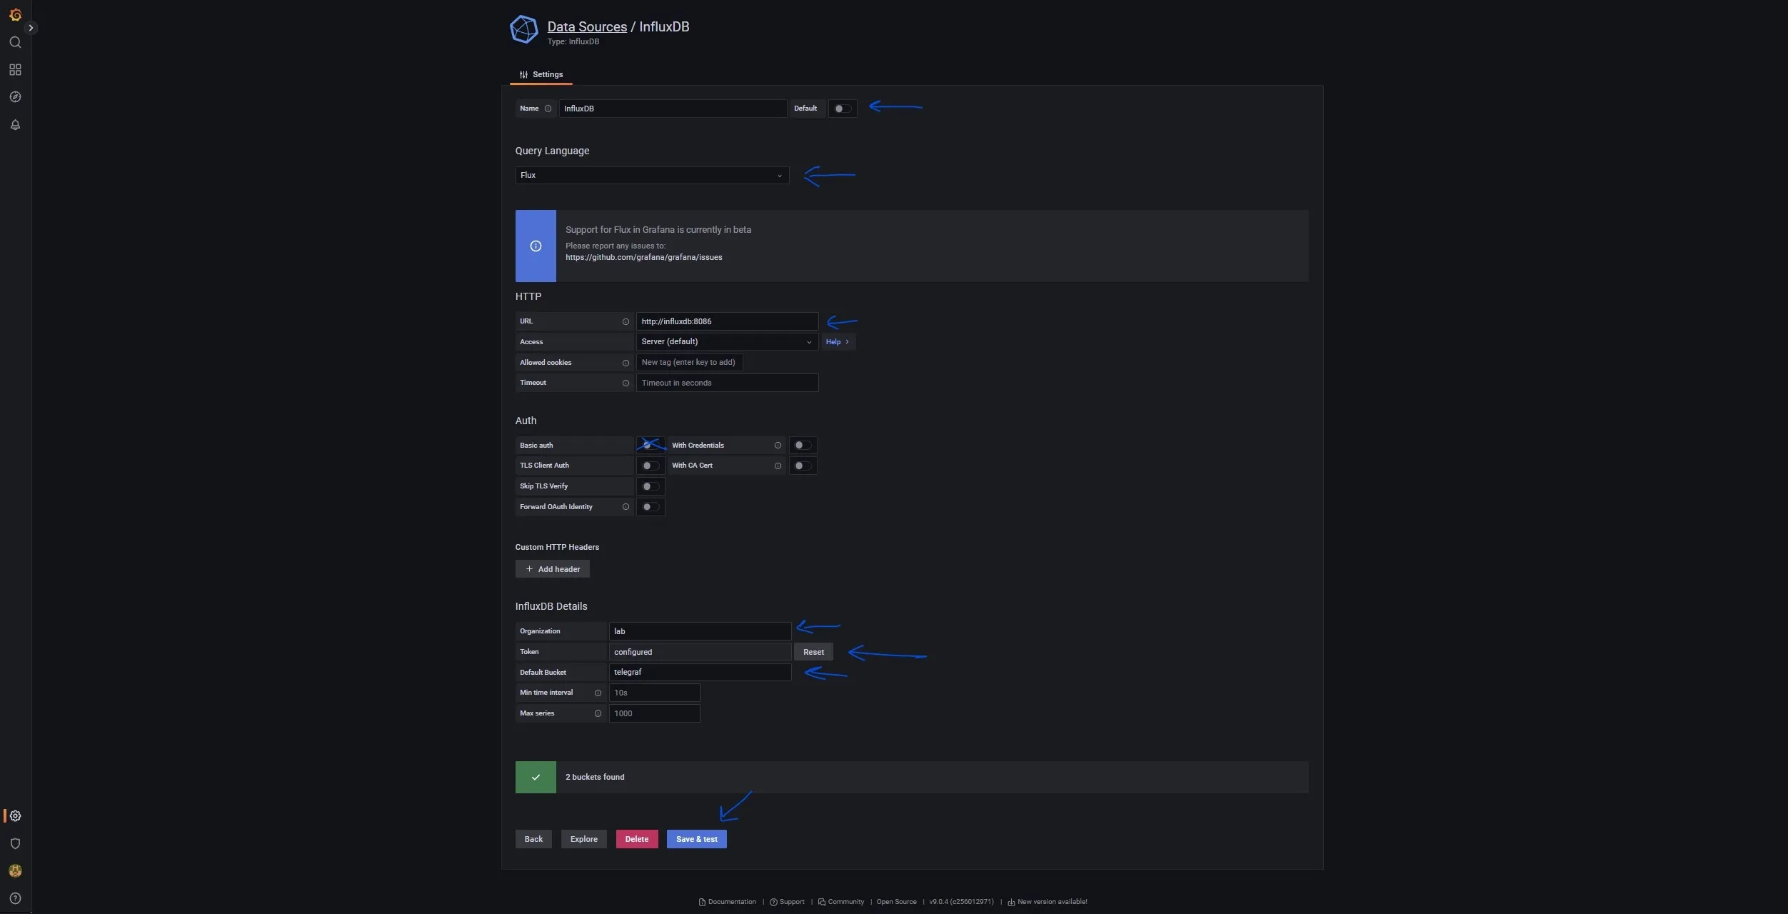Viewport: 1788px width, 914px height.
Task: Click the Data Sources breadcrumb link
Action: [587, 26]
